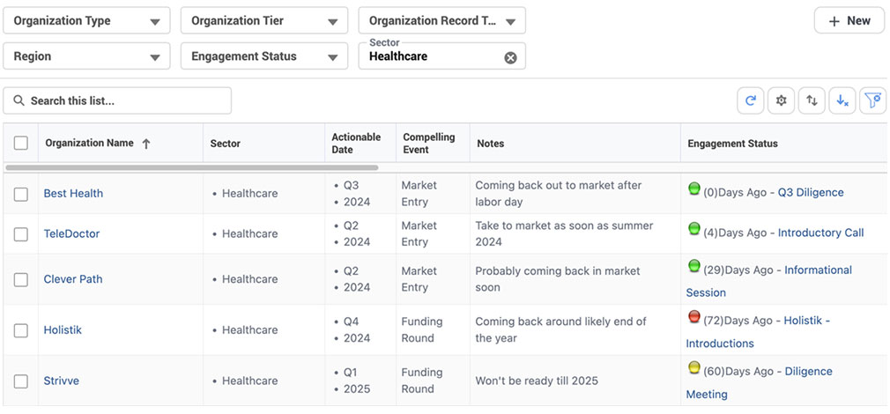Open the TeleDoctor organization link
890x414 pixels.
point(71,233)
